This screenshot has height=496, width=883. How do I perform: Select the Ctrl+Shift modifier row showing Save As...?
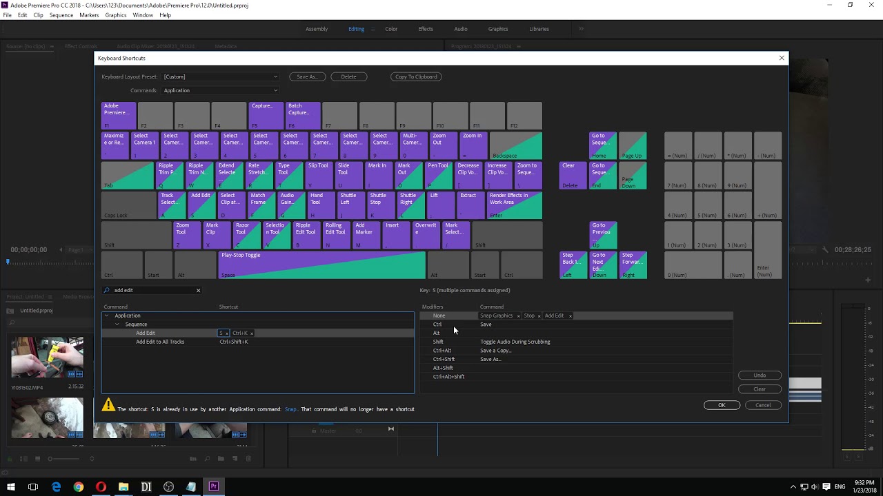click(x=576, y=359)
